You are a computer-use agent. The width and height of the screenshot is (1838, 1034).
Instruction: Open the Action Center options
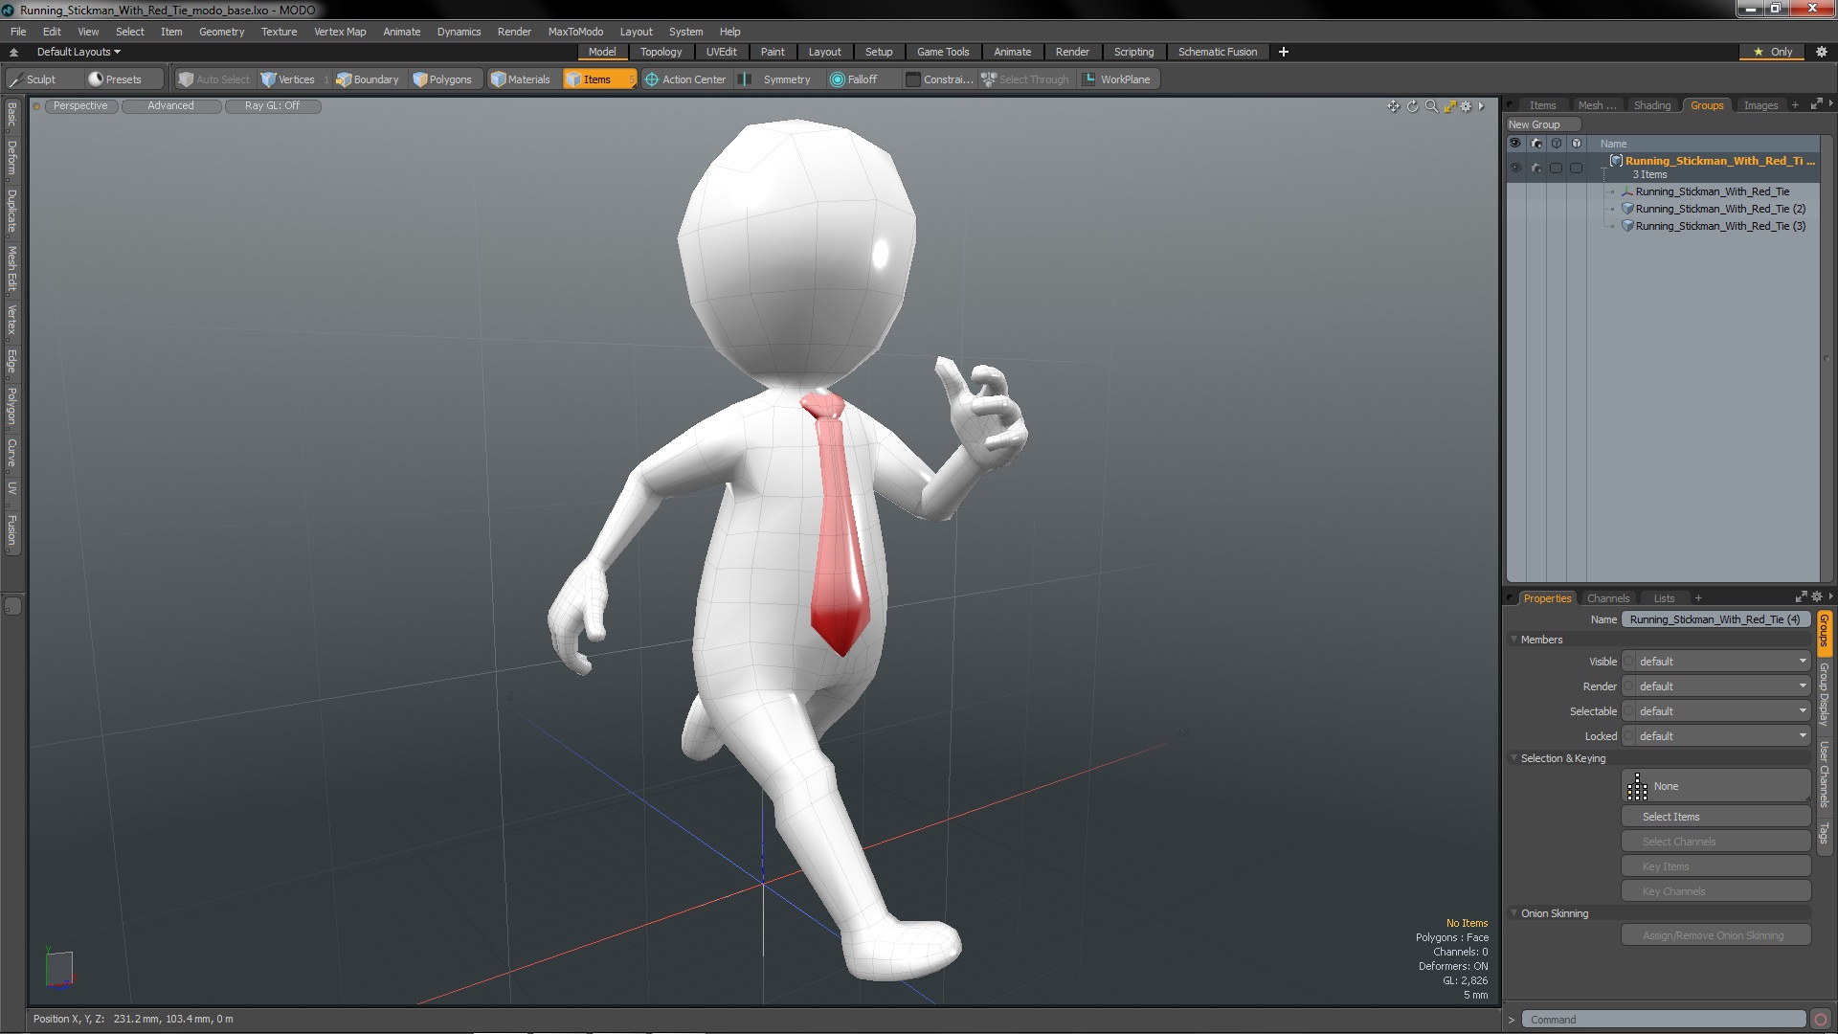click(x=685, y=79)
